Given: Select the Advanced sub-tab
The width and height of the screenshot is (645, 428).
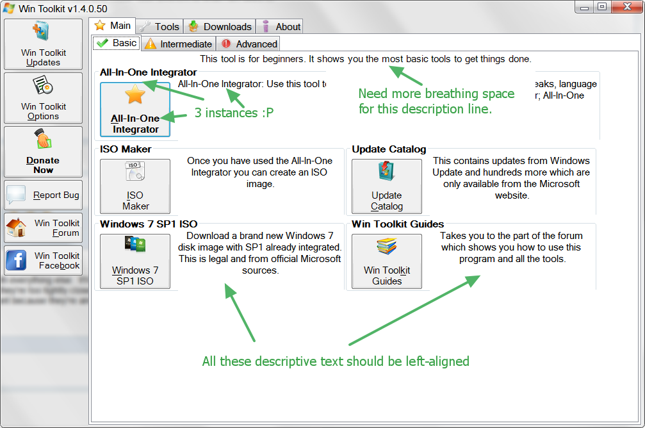Looking at the screenshot, I should 248,44.
